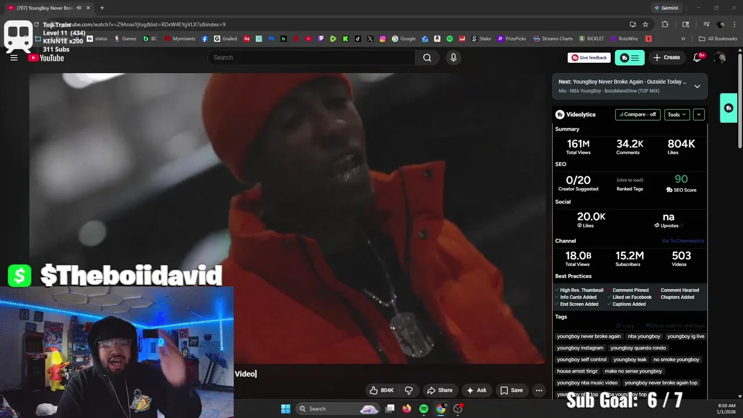The width and height of the screenshot is (743, 418).
Task: Open the Stake bookmark
Action: (481, 39)
